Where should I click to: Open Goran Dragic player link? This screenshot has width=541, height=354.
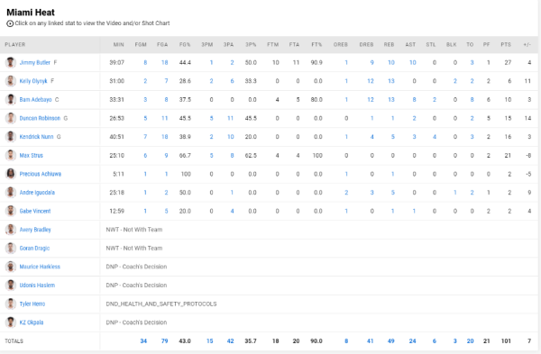click(x=34, y=249)
